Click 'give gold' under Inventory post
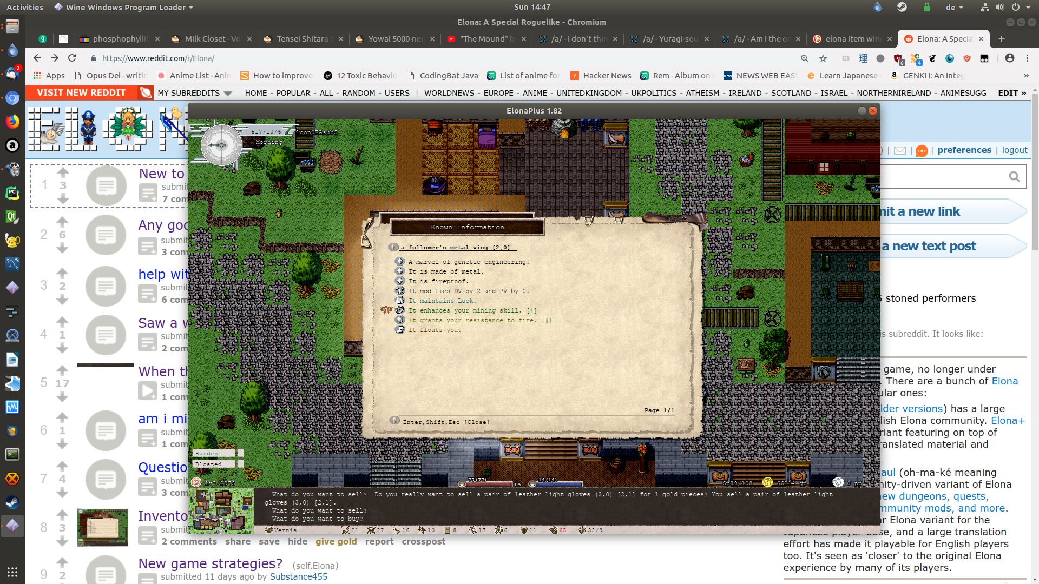 pos(336,541)
